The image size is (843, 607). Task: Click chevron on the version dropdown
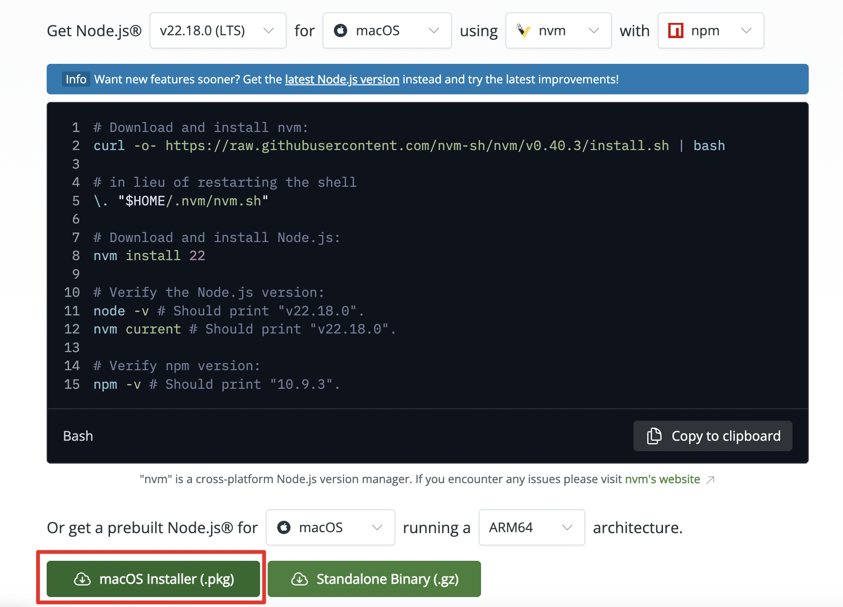point(269,30)
